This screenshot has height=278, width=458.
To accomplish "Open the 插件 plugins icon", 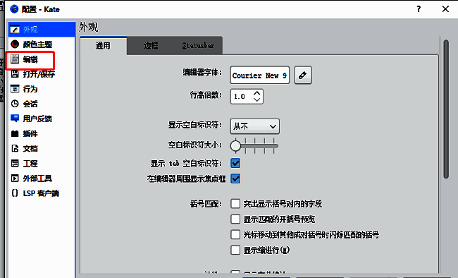I will [15, 133].
